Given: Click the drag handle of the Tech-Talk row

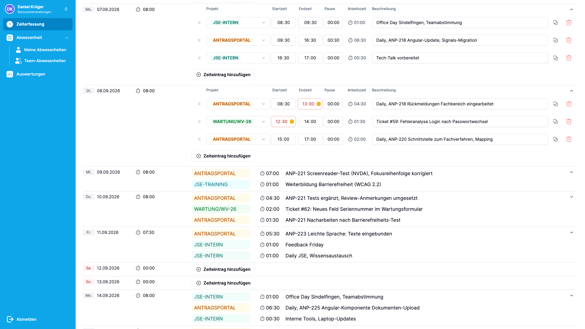Looking at the screenshot, I should tap(199, 58).
